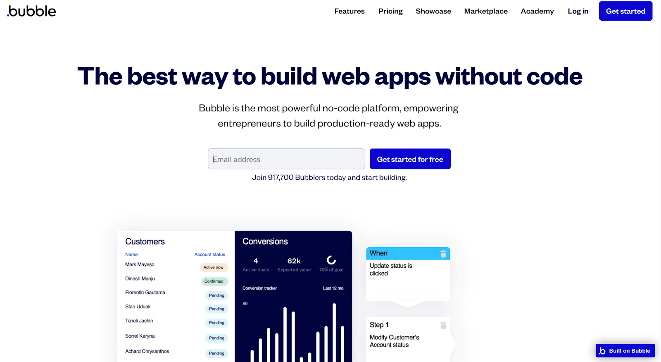Click the Conversions panel title
Screen dimensions: 661x362
coord(265,241)
